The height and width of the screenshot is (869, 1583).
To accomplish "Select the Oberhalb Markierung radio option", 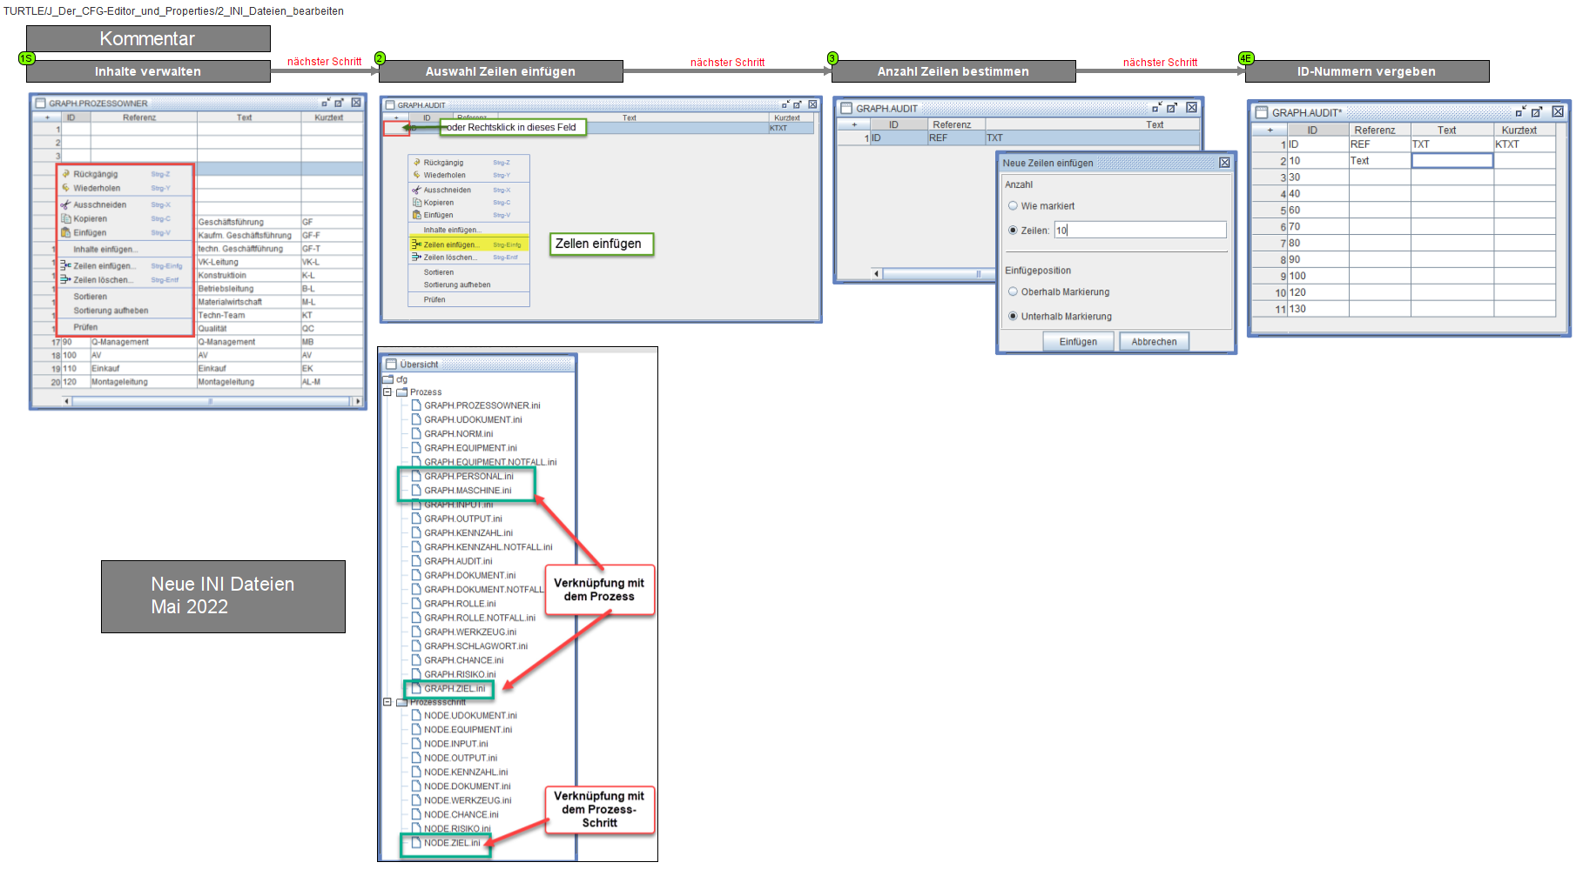I will pos(1013,292).
